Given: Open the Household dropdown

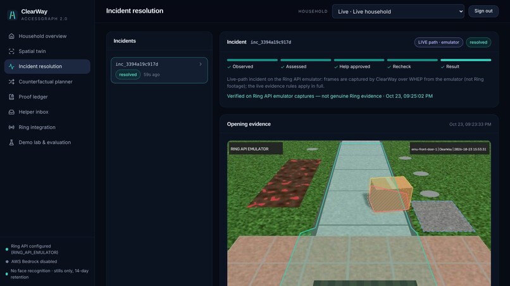Looking at the screenshot, I should coord(398,11).
